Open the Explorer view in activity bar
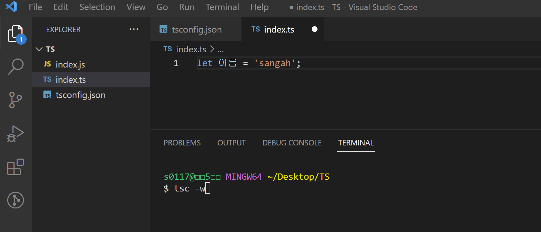 pos(16,34)
